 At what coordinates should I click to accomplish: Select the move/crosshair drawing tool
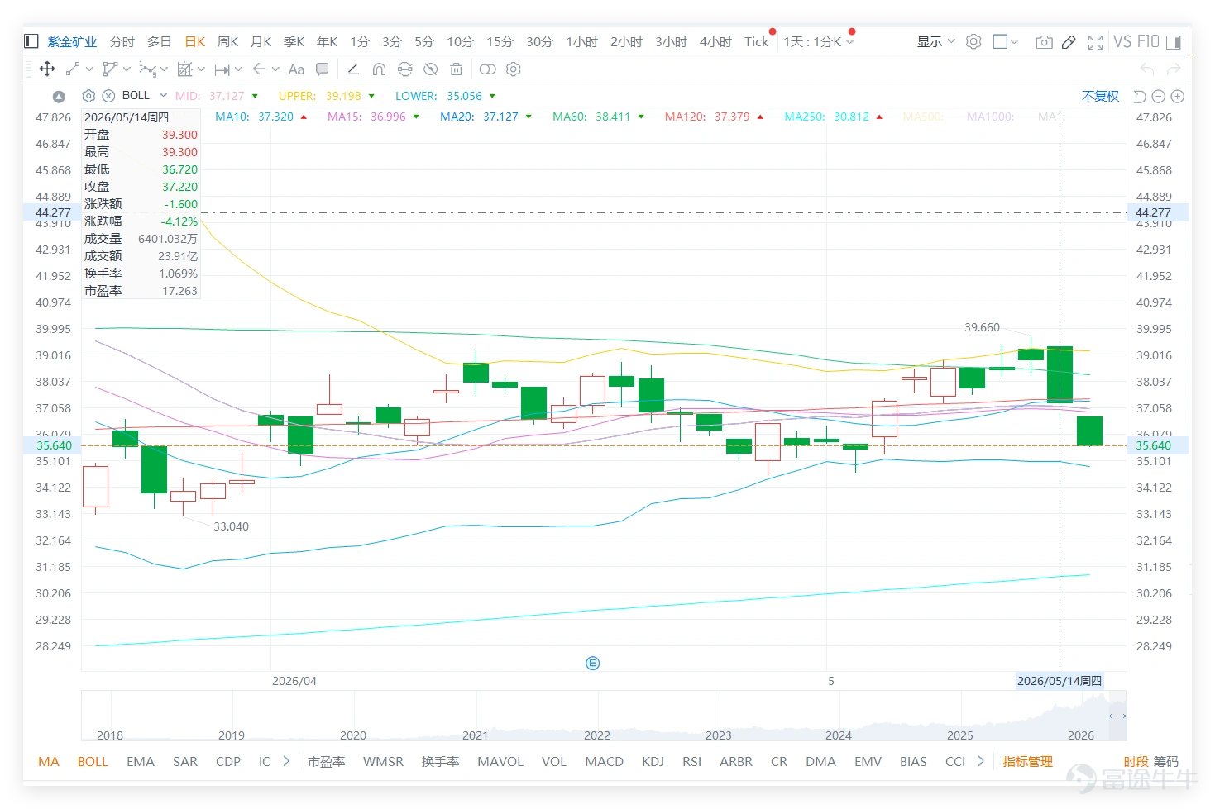pos(47,69)
